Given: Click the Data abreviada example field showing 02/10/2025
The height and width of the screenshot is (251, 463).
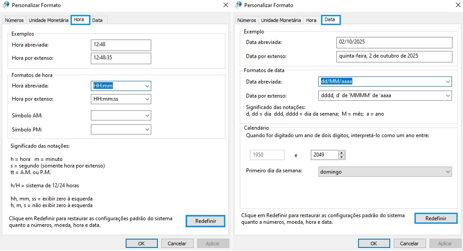Looking at the screenshot, I should 394,42.
